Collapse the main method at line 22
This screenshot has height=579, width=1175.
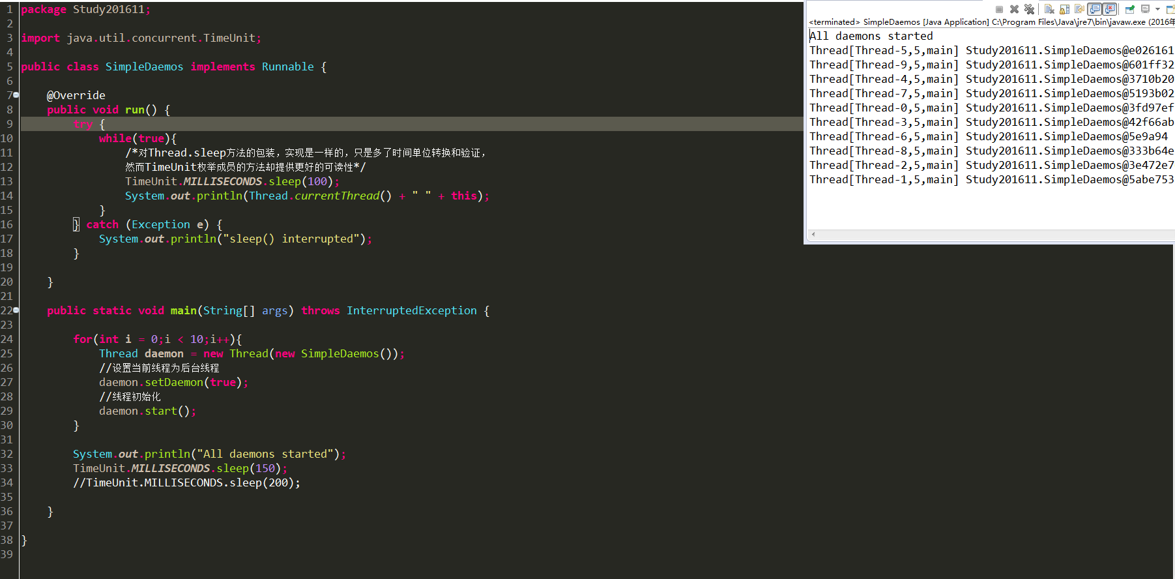pos(16,310)
